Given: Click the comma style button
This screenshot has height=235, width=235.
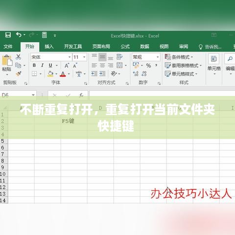Looking at the screenshot, I should click(x=156, y=66).
